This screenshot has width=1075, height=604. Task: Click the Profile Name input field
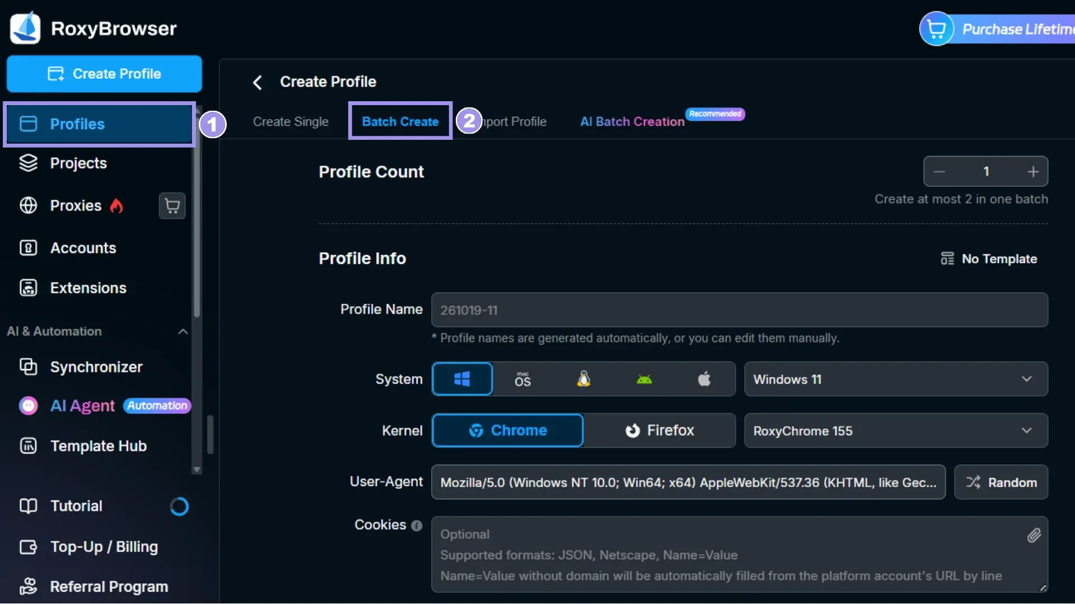pos(739,310)
